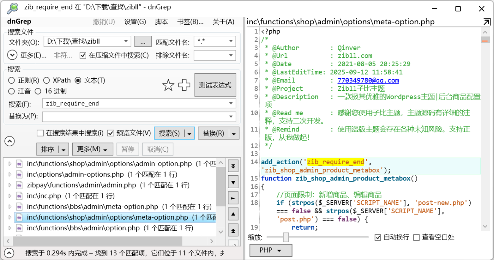Click the plus icon next to the star

pyautogui.click(x=184, y=85)
